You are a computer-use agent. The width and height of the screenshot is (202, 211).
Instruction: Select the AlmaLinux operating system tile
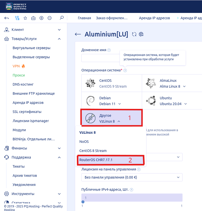pos(172,83)
